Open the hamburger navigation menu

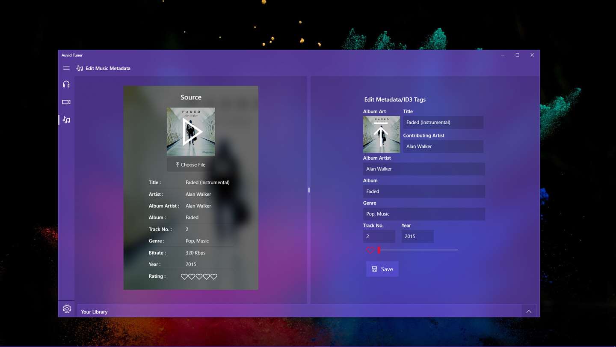click(66, 68)
